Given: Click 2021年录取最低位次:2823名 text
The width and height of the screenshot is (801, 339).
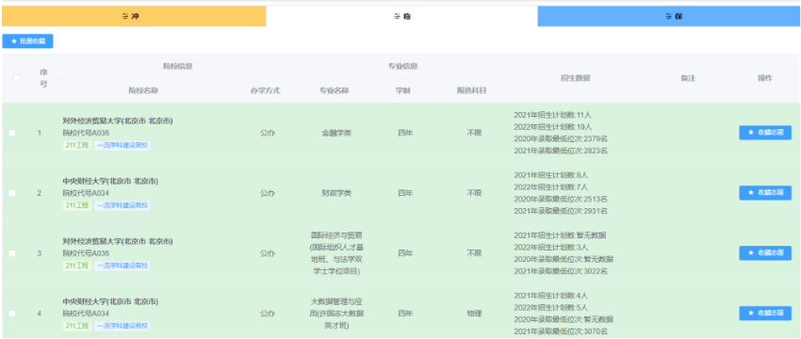Looking at the screenshot, I should pyautogui.click(x=561, y=151).
